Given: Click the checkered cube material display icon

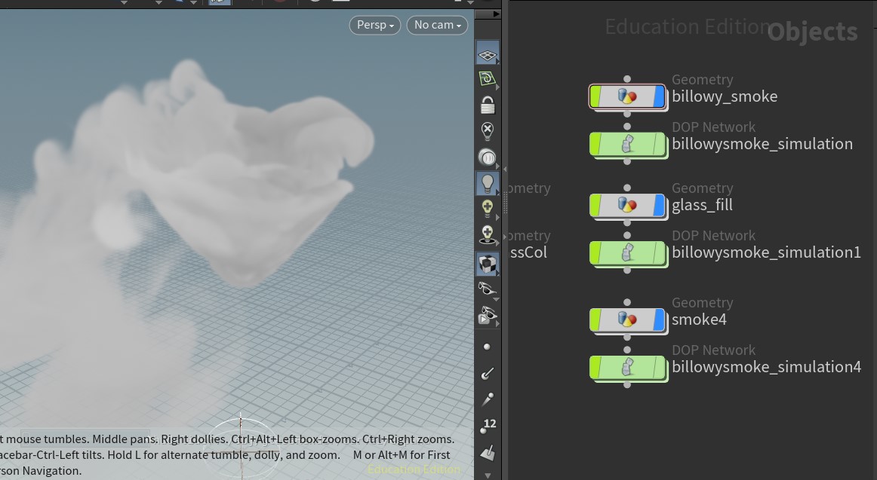Looking at the screenshot, I should coord(488,263).
